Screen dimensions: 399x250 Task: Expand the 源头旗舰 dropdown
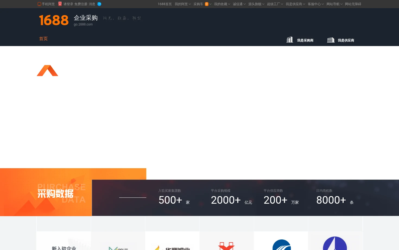click(x=256, y=4)
